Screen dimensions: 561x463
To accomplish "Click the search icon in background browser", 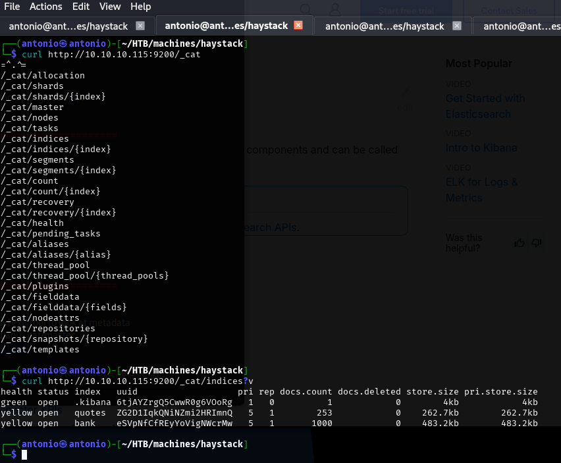I will point(306,10).
